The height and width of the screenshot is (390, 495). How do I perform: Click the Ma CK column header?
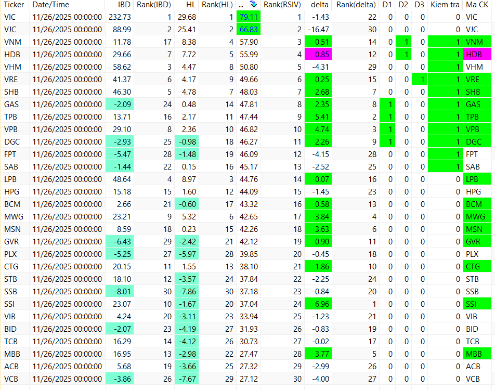tap(477, 5)
